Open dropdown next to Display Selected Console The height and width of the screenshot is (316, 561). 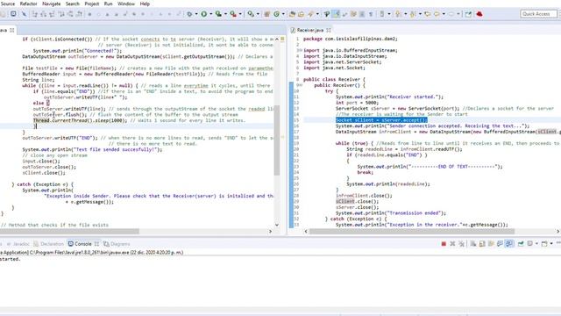536,244
